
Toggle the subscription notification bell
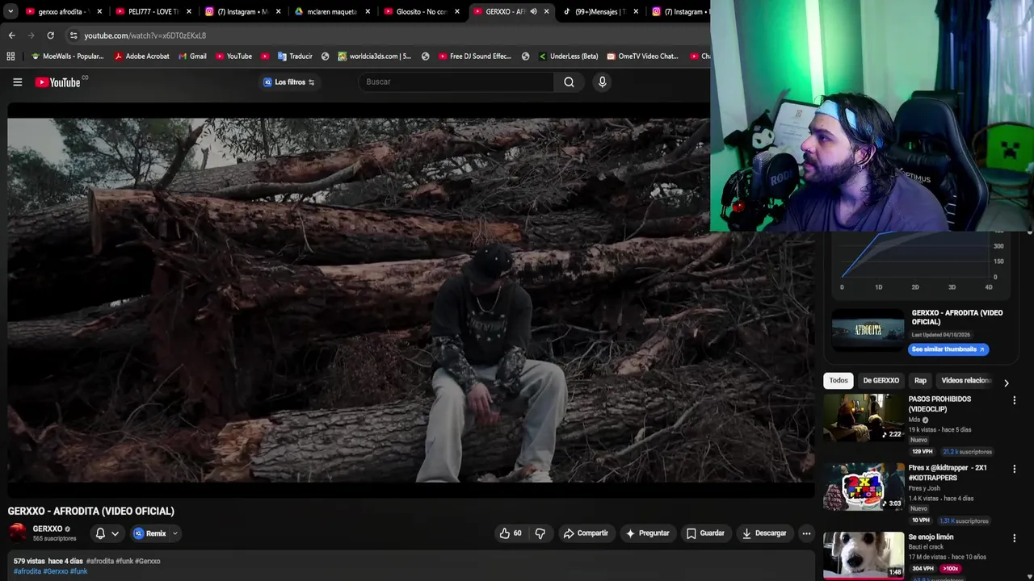click(x=100, y=533)
